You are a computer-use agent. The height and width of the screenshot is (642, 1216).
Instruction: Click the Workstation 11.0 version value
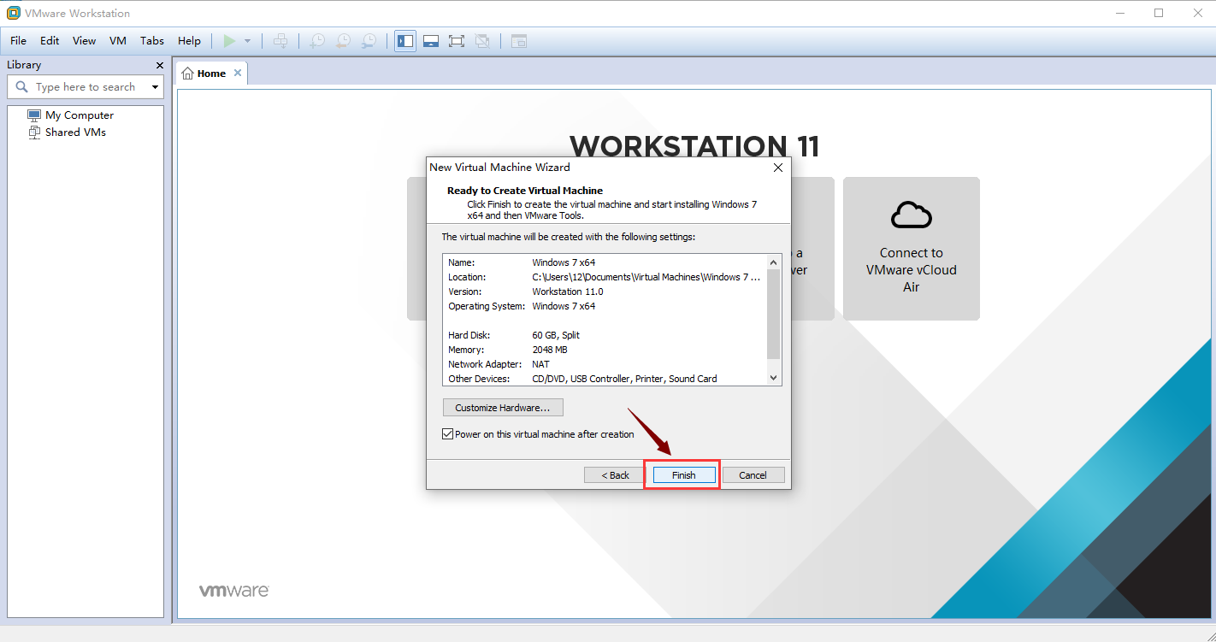point(567,292)
